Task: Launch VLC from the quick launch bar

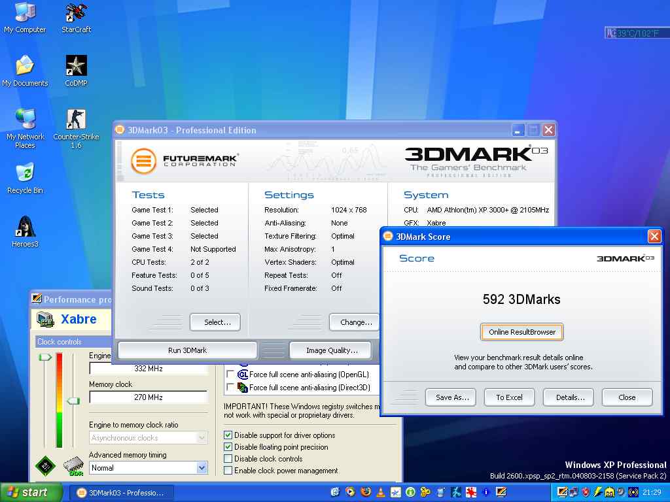Action: 380,492
